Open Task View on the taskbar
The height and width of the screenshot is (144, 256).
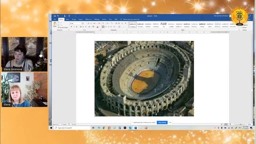click(93, 128)
